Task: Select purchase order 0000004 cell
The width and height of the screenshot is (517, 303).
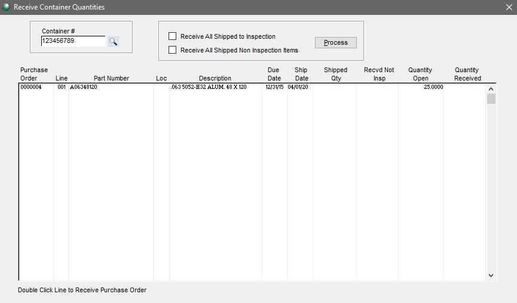Action: point(31,87)
